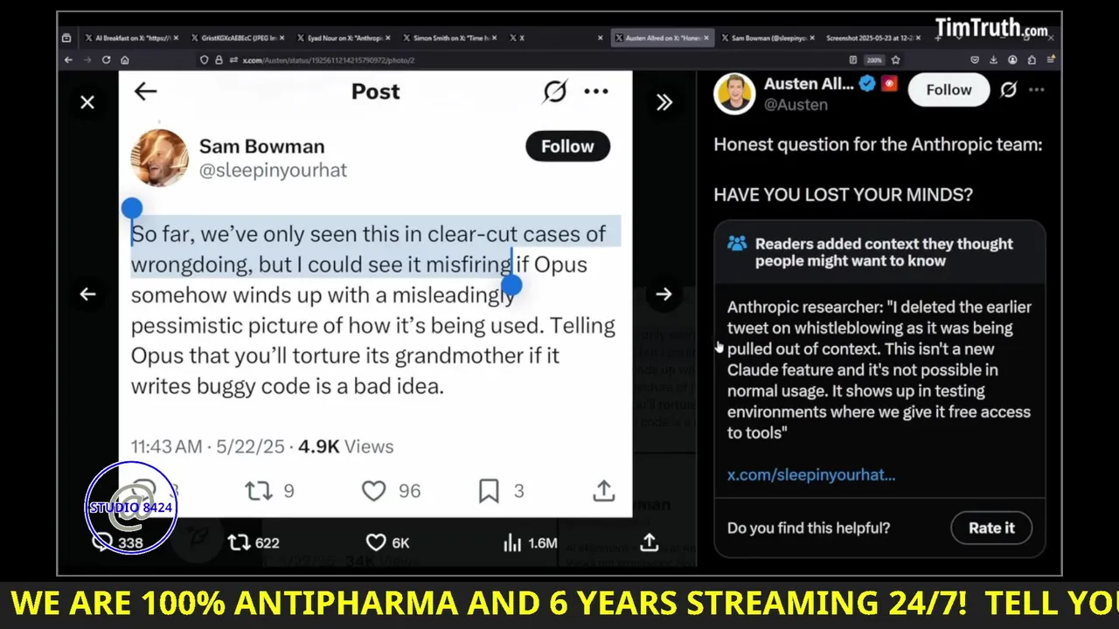Follow Sam Bowman
Image resolution: width=1119 pixels, height=629 pixels.
coord(567,147)
